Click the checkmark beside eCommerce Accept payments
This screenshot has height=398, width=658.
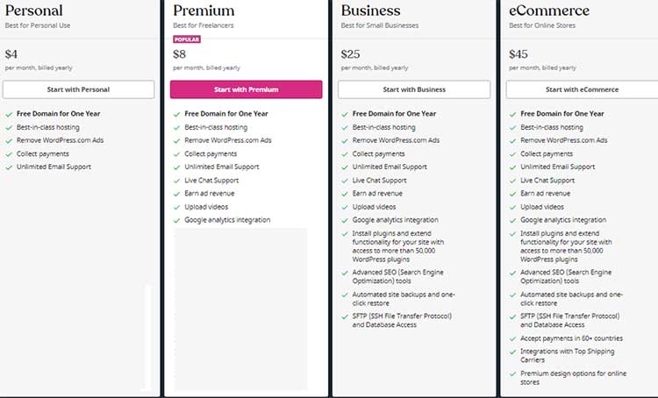511,338
